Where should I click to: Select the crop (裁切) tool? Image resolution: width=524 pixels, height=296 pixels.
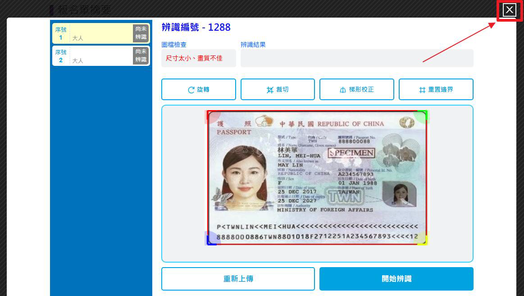coord(278,89)
